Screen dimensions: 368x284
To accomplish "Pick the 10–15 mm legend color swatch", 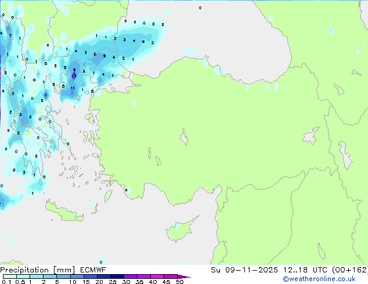I will coord(77,276).
